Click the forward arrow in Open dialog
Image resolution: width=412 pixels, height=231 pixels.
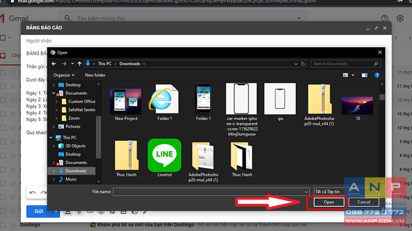[x=64, y=64]
